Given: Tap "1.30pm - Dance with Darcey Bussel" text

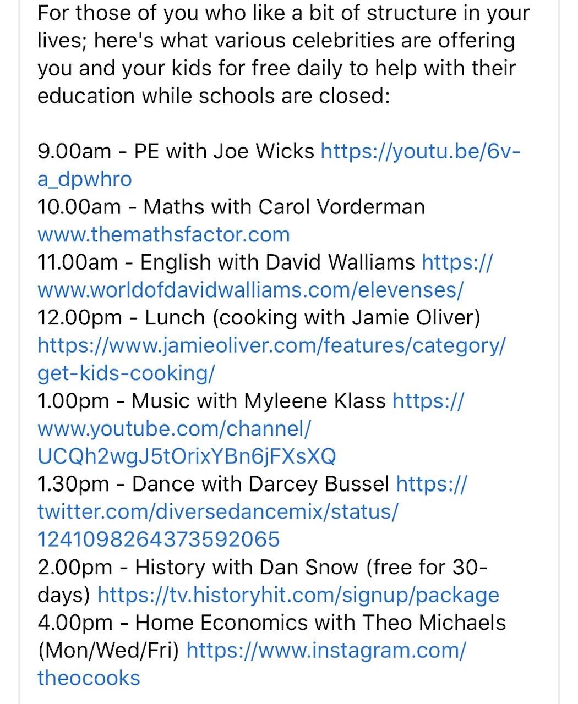Looking at the screenshot, I should [x=214, y=485].
